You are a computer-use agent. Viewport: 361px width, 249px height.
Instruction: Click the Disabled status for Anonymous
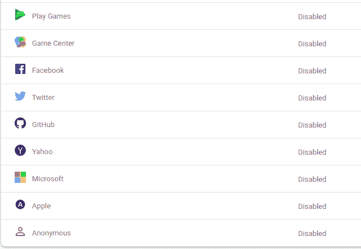(x=312, y=233)
